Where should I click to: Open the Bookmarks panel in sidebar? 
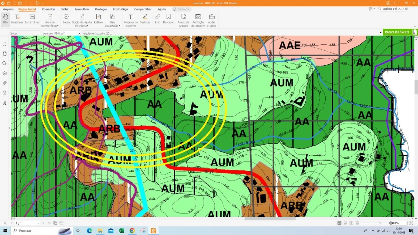5,44
